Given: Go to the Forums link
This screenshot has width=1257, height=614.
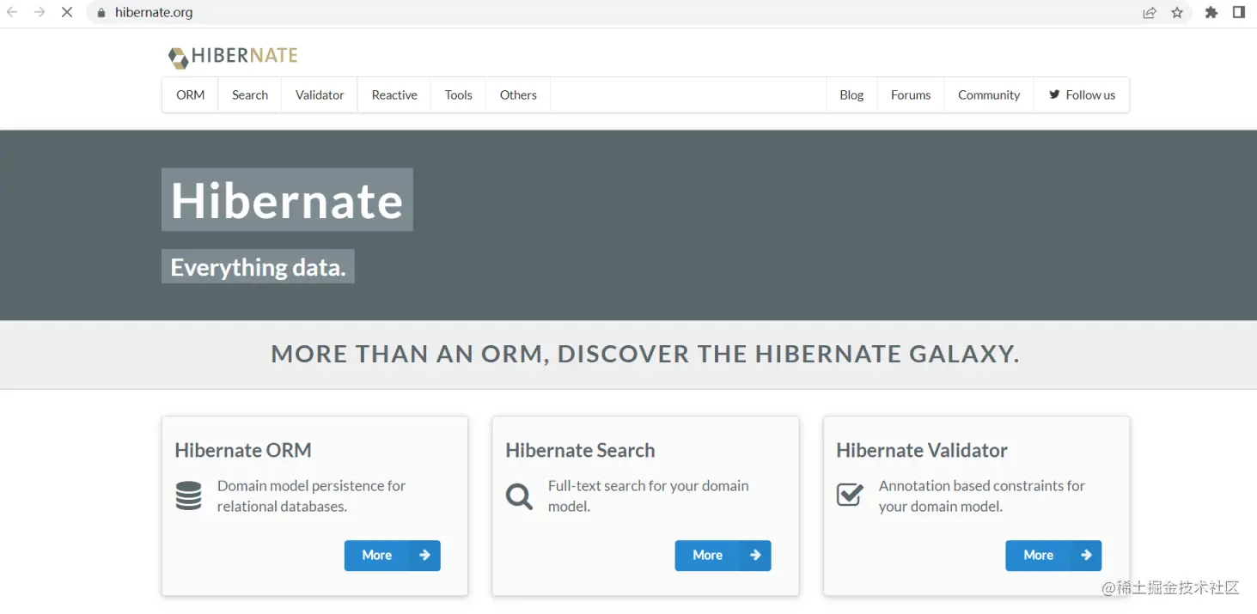Looking at the screenshot, I should (x=911, y=94).
